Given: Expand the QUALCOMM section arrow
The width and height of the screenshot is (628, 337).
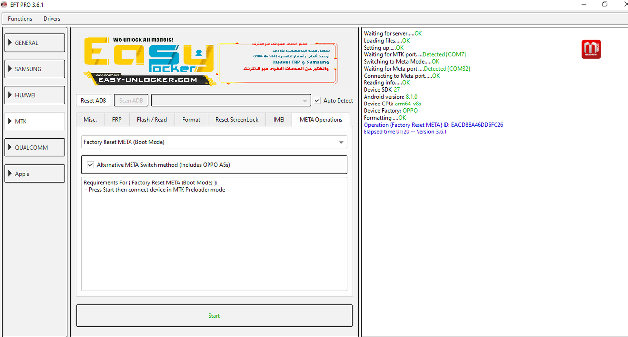Looking at the screenshot, I should pyautogui.click(x=10, y=147).
